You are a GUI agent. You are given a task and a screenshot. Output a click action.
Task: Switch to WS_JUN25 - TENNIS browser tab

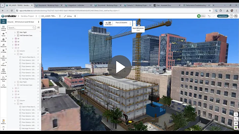click(19, 5)
